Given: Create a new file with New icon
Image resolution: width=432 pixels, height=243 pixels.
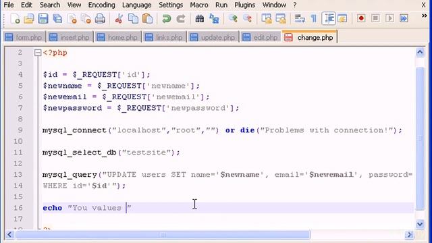Looking at the screenshot, I should (15, 19).
